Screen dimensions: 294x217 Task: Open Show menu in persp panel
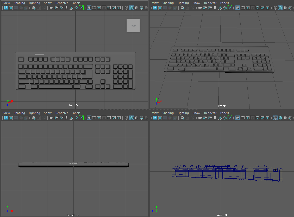tap(197, 3)
